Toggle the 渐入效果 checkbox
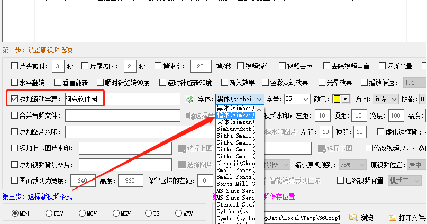 click(x=224, y=82)
